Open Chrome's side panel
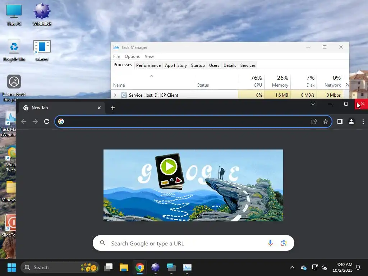The height and width of the screenshot is (276, 368). tap(340, 121)
